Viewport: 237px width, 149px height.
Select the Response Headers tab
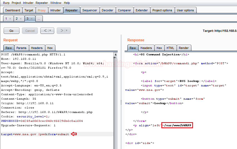(146, 48)
